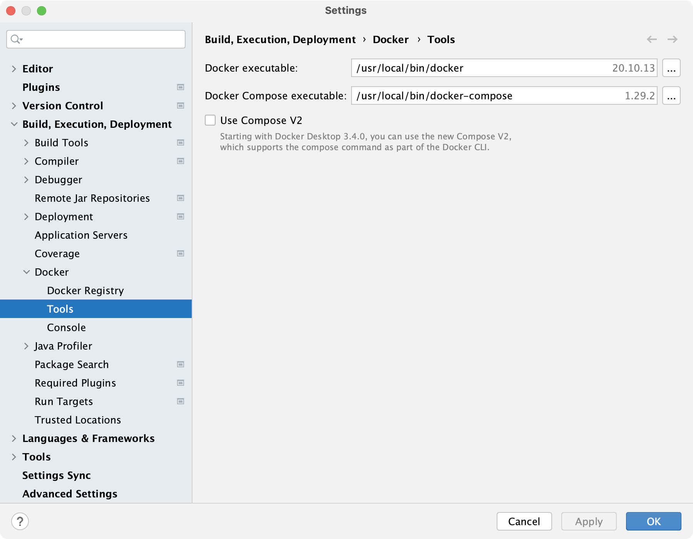The image size is (693, 539).
Task: Click the green maximize window button
Action: (42, 11)
